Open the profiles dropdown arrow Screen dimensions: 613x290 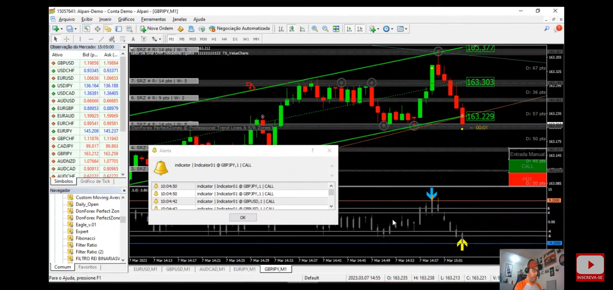[76, 29]
